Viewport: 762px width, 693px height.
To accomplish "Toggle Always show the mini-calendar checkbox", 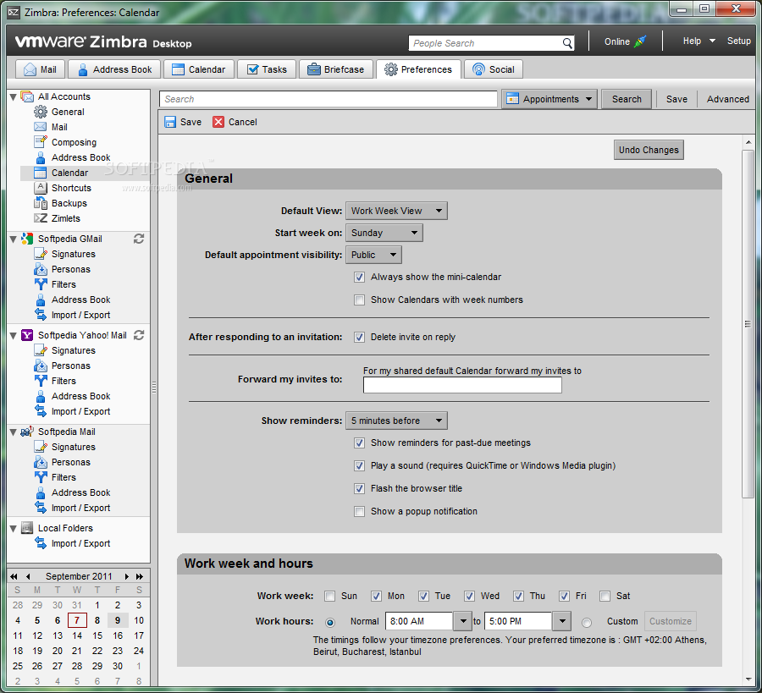I will [359, 278].
